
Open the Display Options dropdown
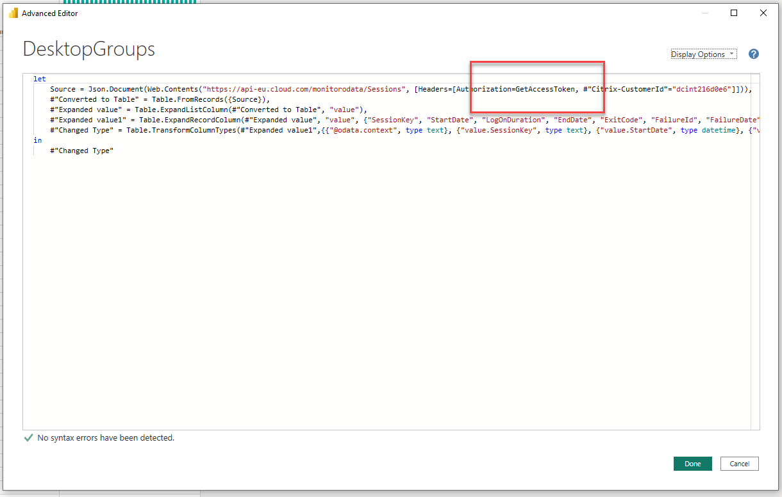coord(704,54)
